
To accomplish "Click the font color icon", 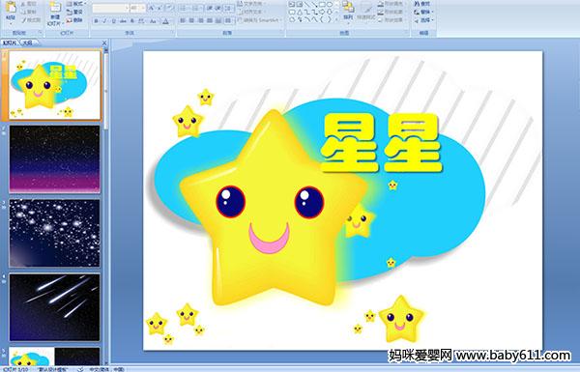I will pos(165,21).
